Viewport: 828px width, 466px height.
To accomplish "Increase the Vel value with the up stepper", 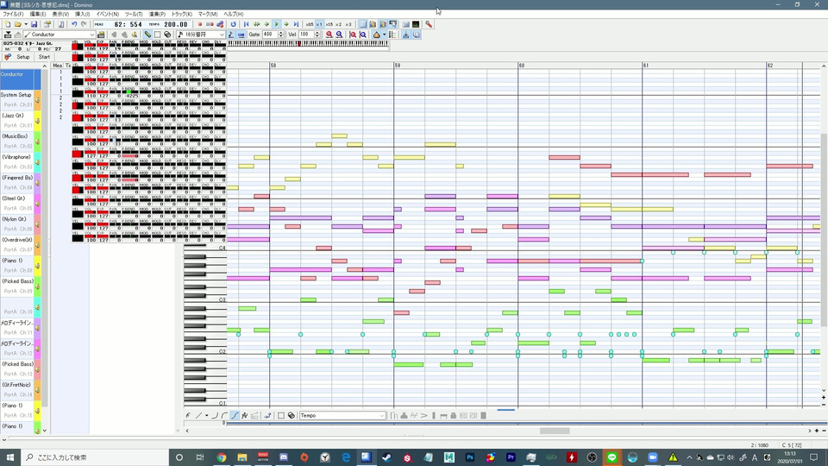I will tap(317, 33).
